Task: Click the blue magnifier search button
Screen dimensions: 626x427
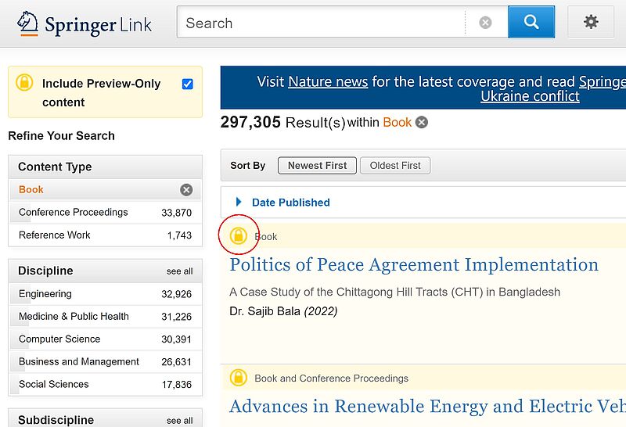Action: (x=531, y=22)
